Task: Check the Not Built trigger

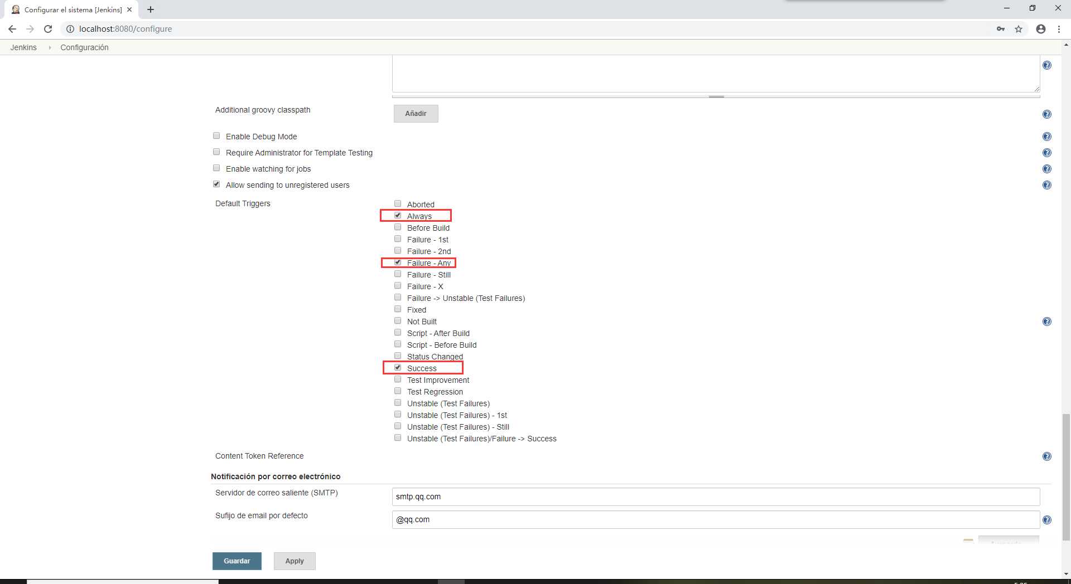Action: (398, 320)
